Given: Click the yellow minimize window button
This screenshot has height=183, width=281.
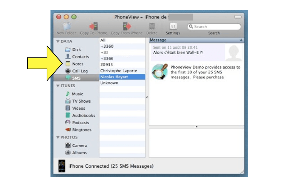Looking at the screenshot, I should tap(67, 17).
